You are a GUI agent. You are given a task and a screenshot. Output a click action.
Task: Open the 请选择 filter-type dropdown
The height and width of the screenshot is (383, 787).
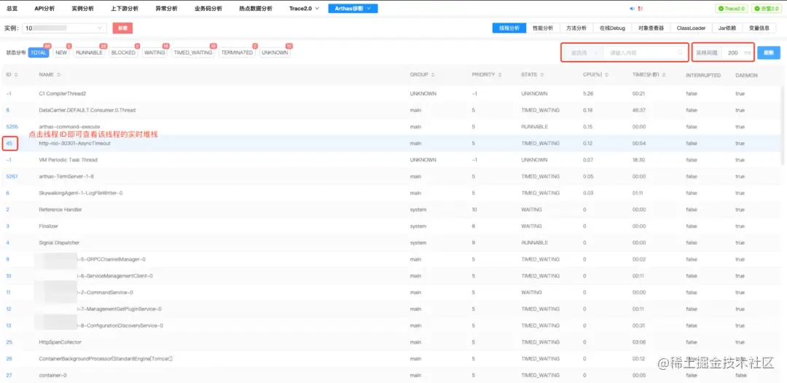(582, 52)
